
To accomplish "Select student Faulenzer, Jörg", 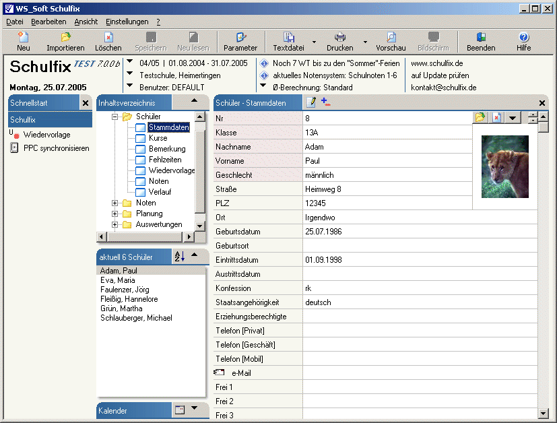I will click(125, 290).
